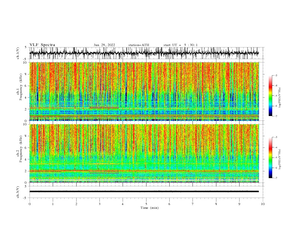The width and height of the screenshot is (296, 229).
Task: Click the time axis tick label "5"
Action: (146, 204)
